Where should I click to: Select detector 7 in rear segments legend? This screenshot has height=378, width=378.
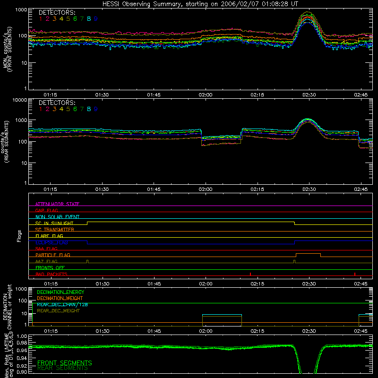(82, 109)
